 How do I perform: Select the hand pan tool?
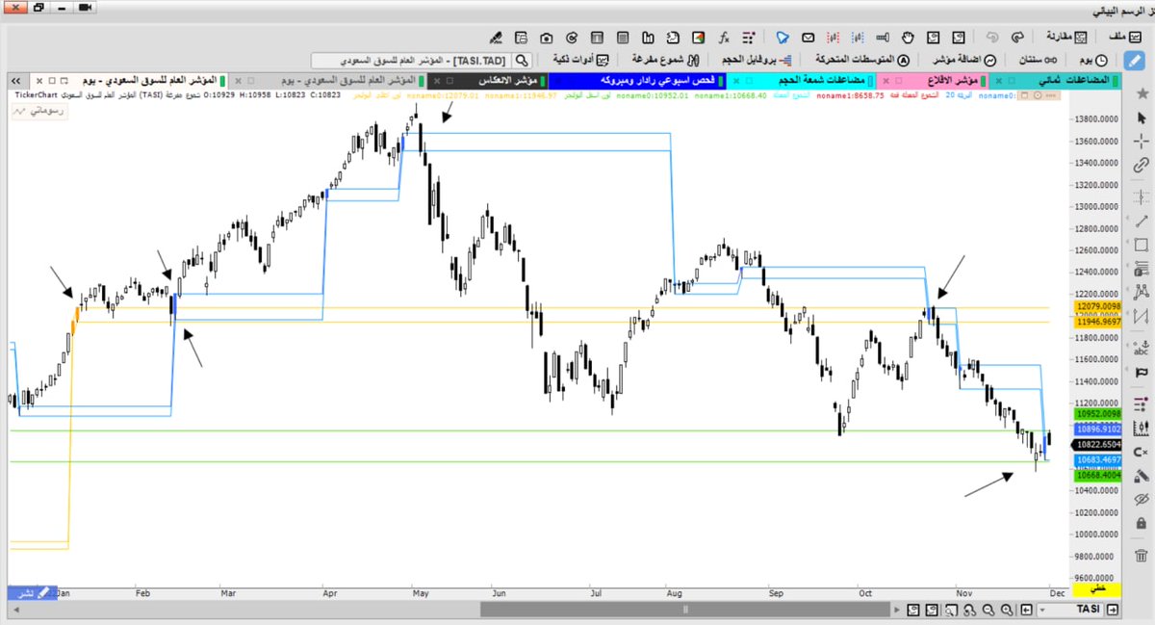point(906,38)
